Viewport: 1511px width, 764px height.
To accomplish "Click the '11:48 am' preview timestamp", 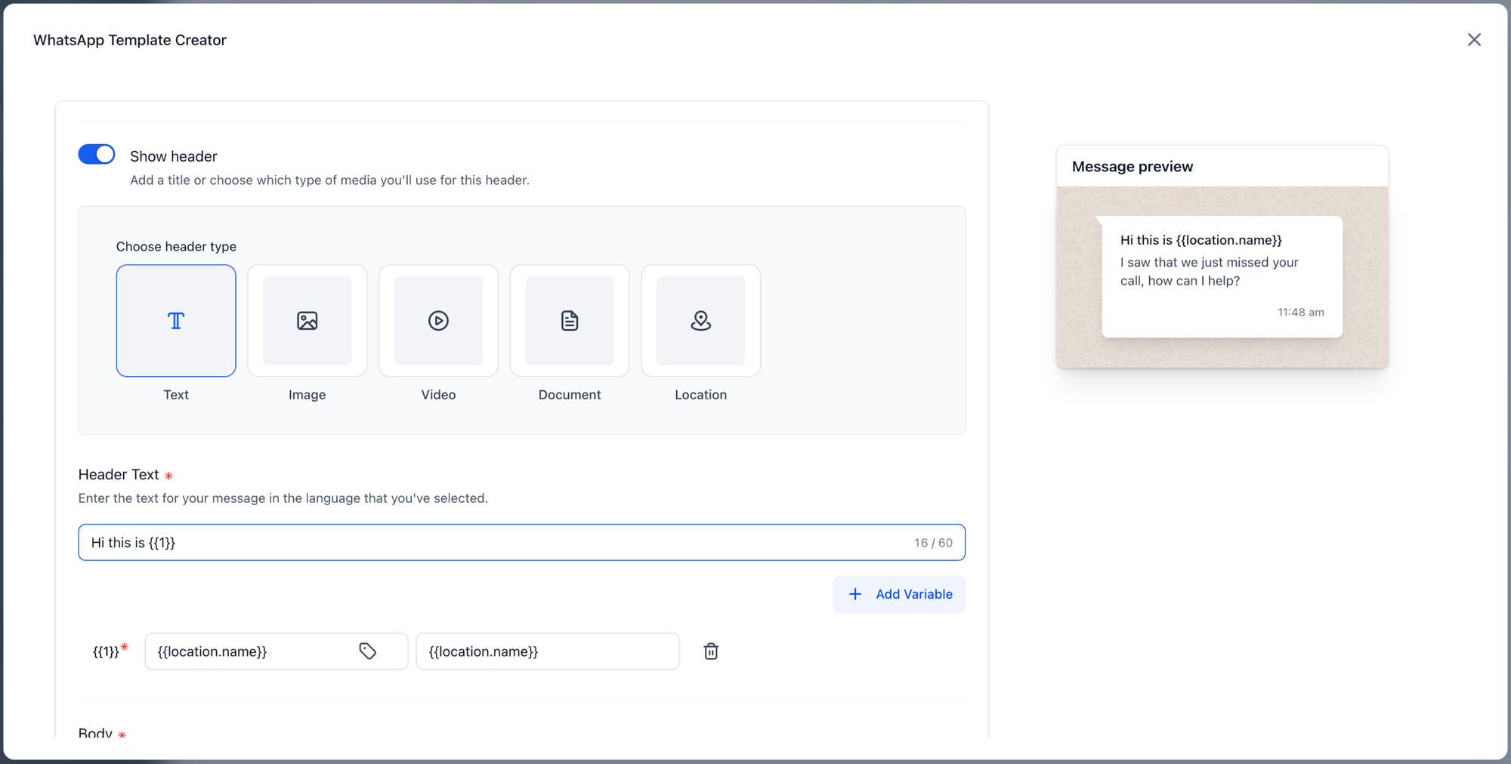I will 1301,312.
